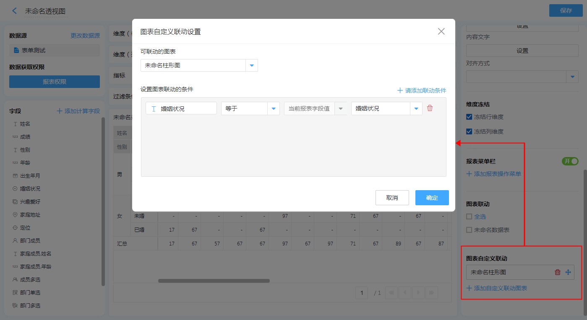Viewport: 587px width, 320px height.
Task: Click the 出生年月 date field icon
Action: pos(15,175)
